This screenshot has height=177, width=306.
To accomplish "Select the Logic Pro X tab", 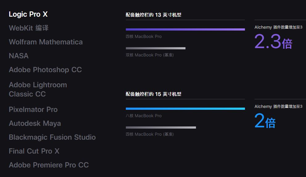I will point(28,14).
